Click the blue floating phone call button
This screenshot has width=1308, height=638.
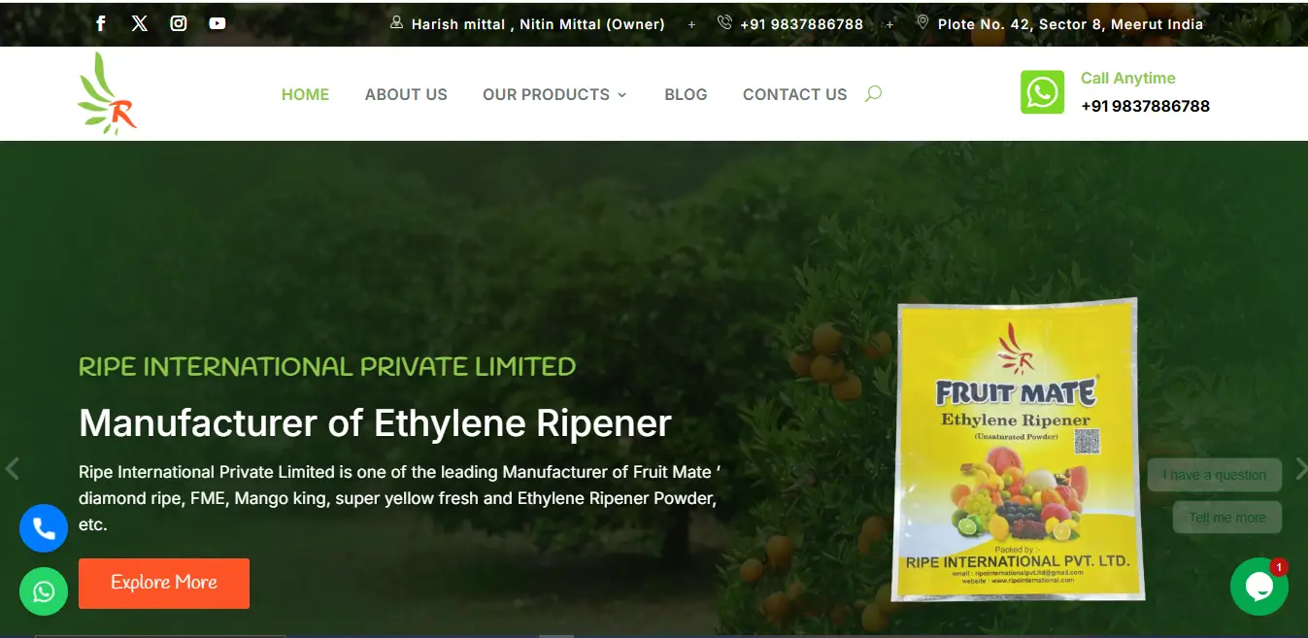point(44,528)
